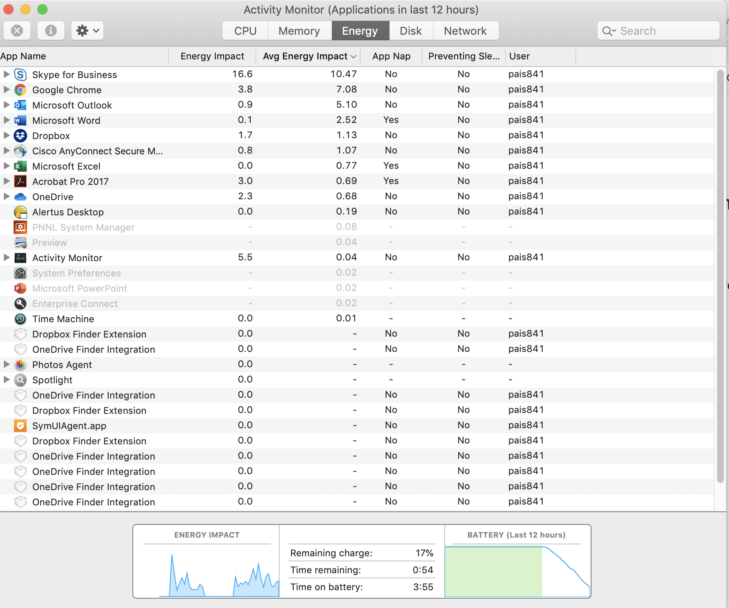Click the Skype for Business app icon
The width and height of the screenshot is (729, 608).
pos(20,75)
